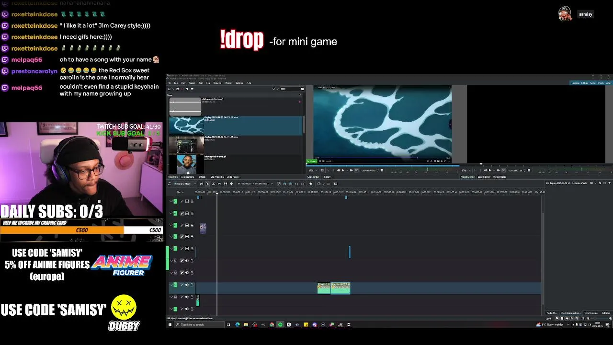Open Microsoft Edge from the taskbar
613x345 pixels.
click(x=237, y=325)
